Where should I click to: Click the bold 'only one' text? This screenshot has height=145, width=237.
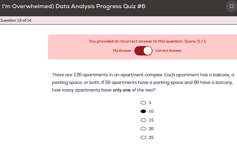pyautogui.click(x=122, y=90)
